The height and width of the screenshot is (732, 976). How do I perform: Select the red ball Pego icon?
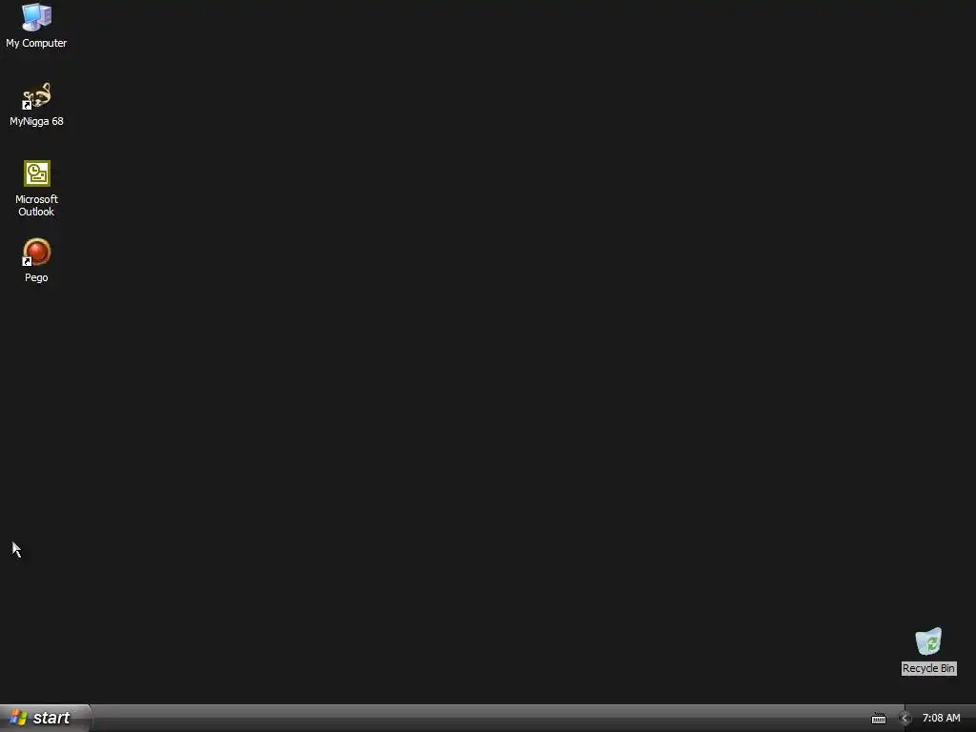click(x=37, y=252)
